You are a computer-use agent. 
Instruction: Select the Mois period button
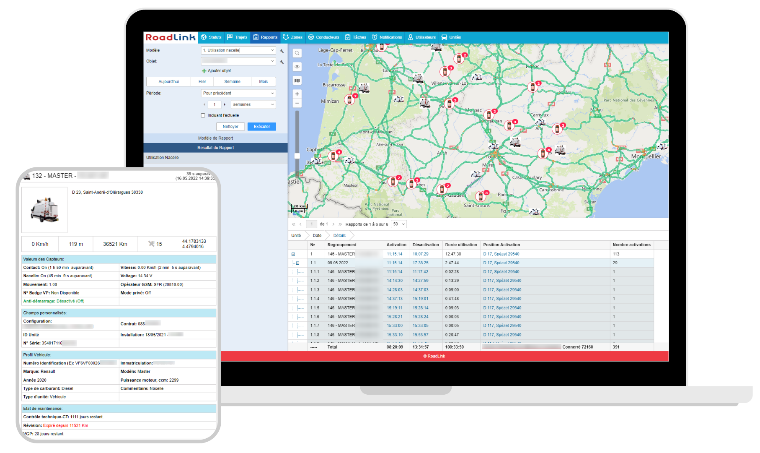coord(264,82)
